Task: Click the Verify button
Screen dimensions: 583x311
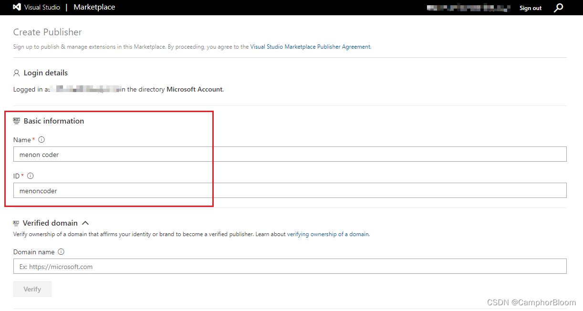Action: point(32,289)
